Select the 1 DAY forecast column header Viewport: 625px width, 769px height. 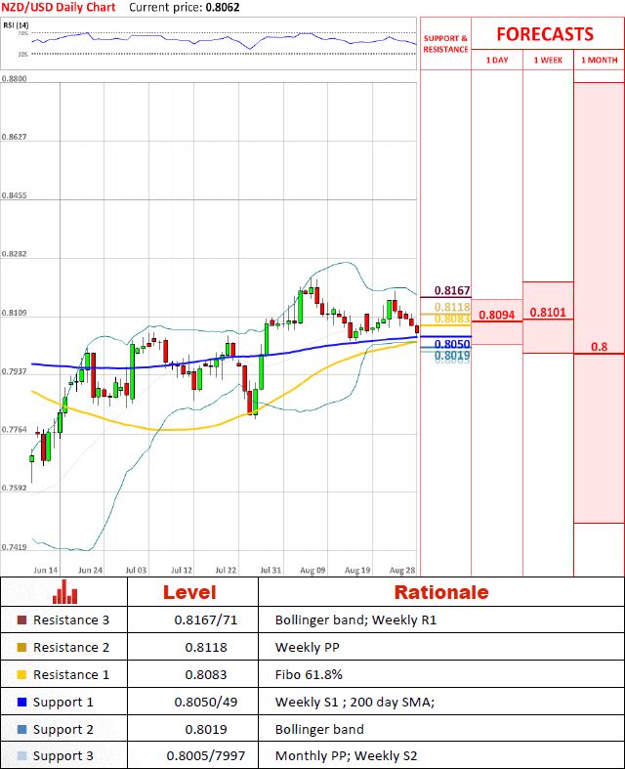[496, 61]
